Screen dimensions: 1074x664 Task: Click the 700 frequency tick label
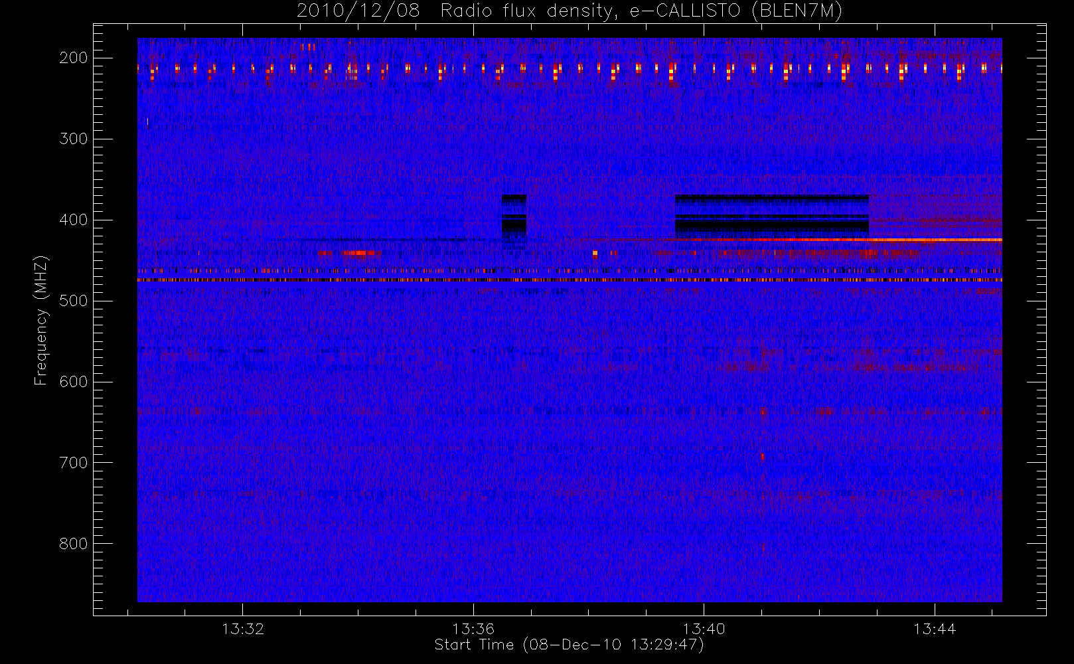pyautogui.click(x=73, y=463)
